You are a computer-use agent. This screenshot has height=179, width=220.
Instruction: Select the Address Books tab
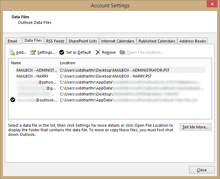192,41
